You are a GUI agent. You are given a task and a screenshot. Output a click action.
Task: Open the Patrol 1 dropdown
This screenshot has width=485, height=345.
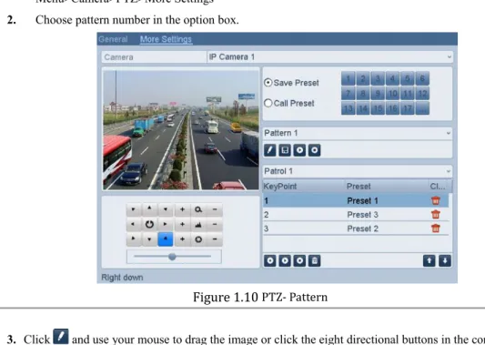pos(358,171)
